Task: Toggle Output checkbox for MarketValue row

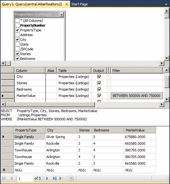Action: tap(99, 96)
